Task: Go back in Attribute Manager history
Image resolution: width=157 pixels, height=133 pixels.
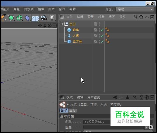Action: pyautogui.click(x=115, y=97)
